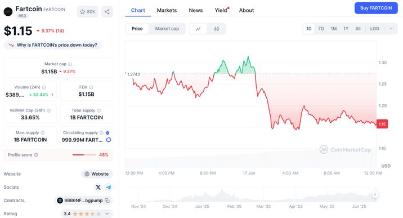Click the 1B FARTCOIN total supply value

(86, 118)
